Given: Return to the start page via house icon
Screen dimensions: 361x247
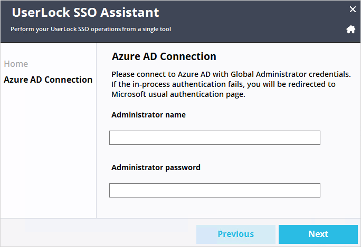Looking at the screenshot, I should coord(350,29).
